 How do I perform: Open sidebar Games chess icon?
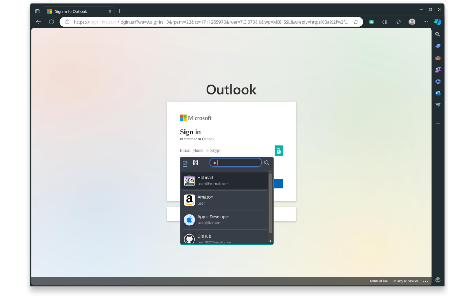point(438,70)
